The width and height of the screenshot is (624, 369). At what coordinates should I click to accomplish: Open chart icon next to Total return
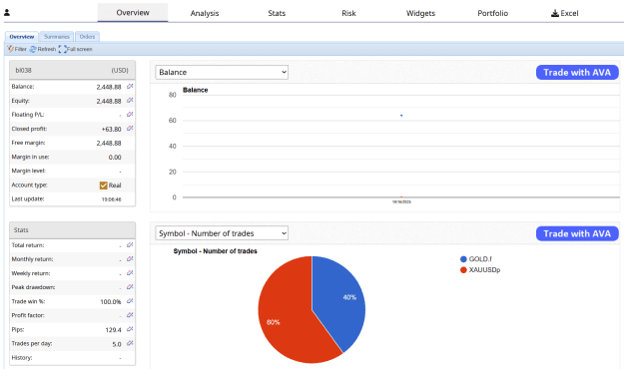pos(130,245)
